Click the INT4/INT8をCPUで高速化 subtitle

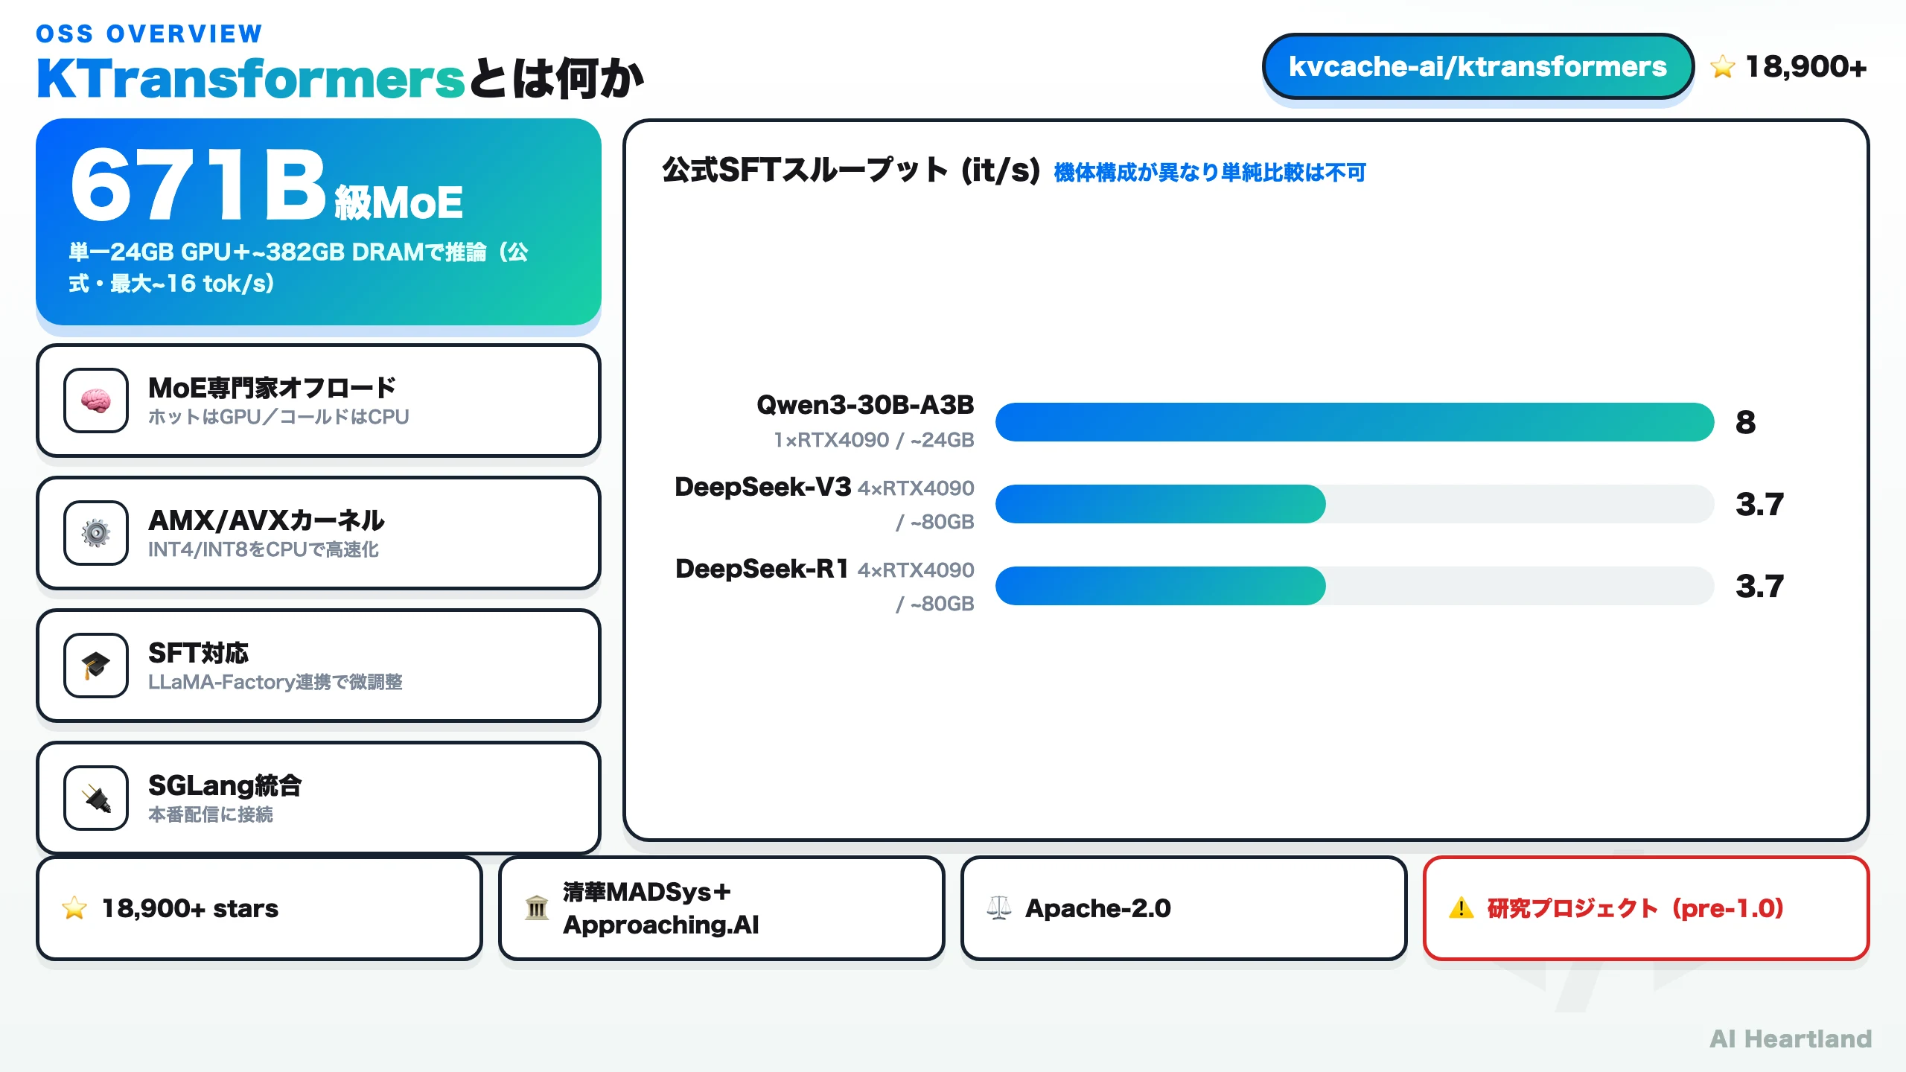[264, 549]
